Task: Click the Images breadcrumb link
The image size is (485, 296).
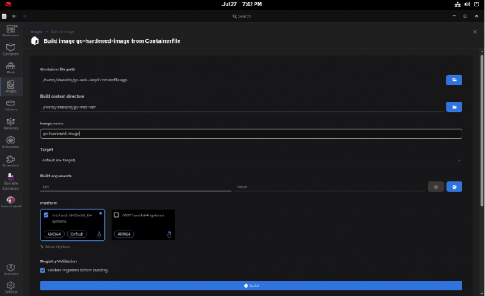Action: click(36, 31)
